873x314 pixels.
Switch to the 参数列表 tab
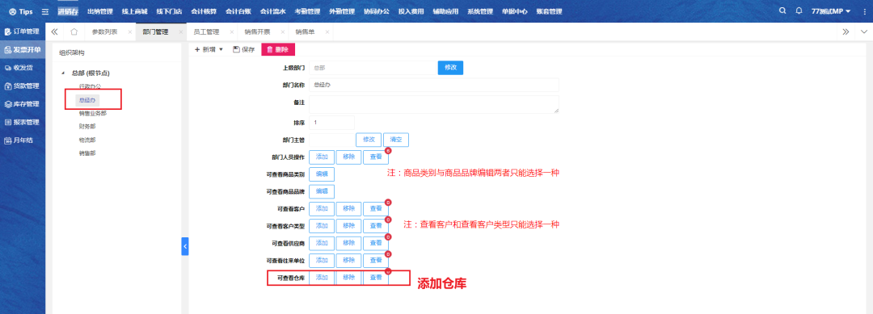click(104, 32)
